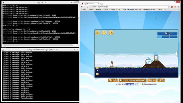Click the 'scale factor changed to: 1.0' line
183x103 pixels.
17,29
